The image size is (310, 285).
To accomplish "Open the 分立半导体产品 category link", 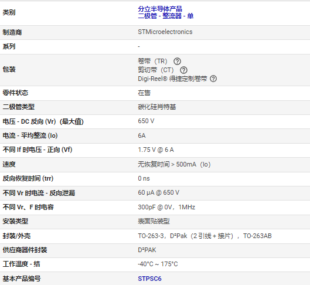I will [160, 9].
